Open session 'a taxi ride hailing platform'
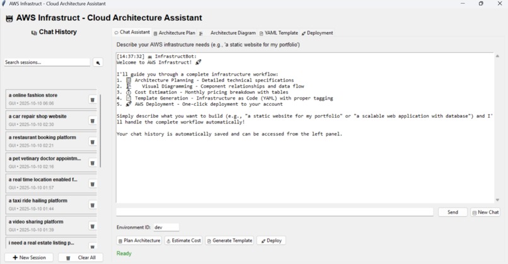This screenshot has height=264, width=508. (47, 205)
